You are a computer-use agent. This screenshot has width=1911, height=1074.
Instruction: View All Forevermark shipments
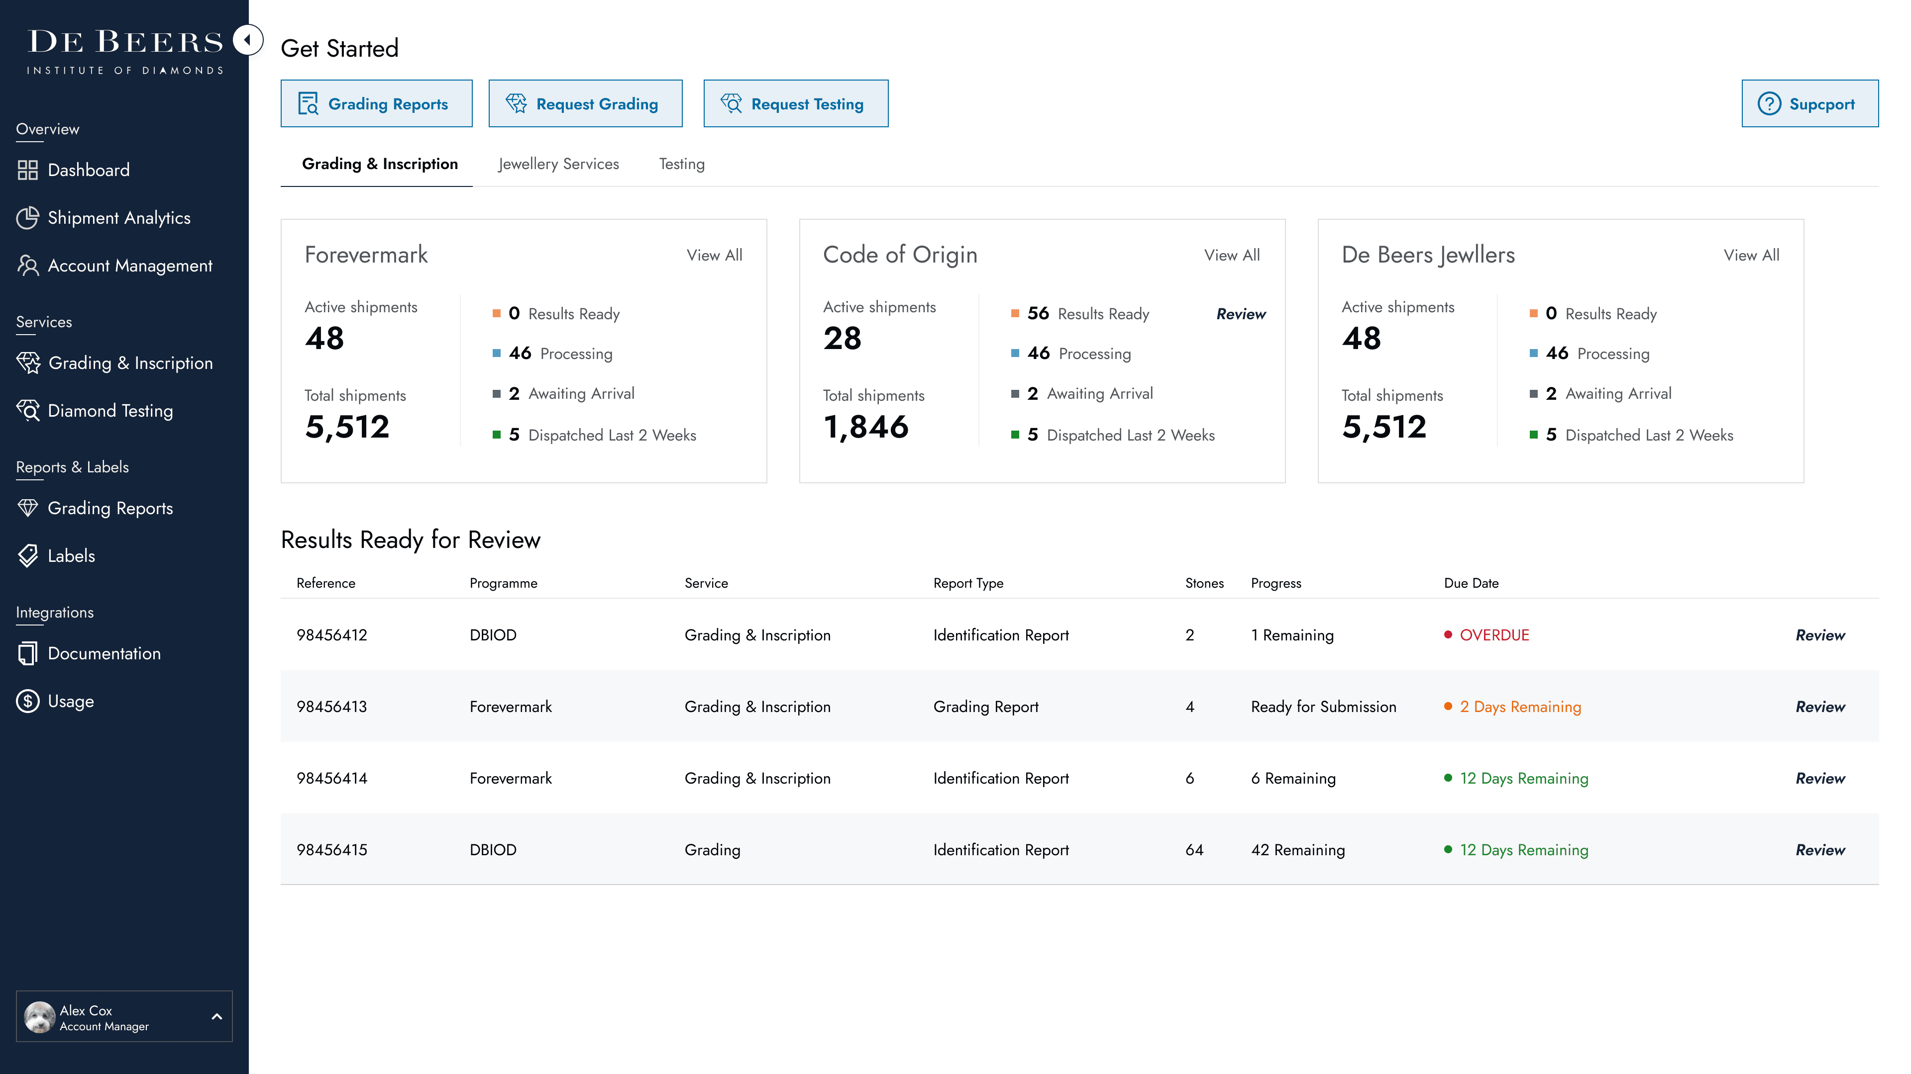pos(714,255)
